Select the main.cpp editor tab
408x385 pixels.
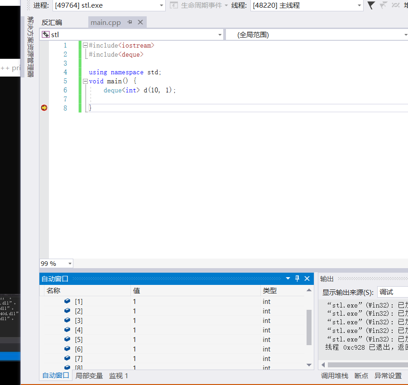[106, 23]
